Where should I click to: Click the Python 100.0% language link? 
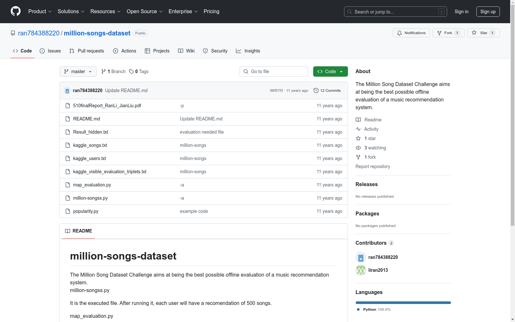coord(374,309)
